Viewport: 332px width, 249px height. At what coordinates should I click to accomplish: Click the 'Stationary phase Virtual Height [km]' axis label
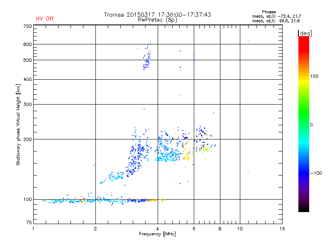point(18,124)
